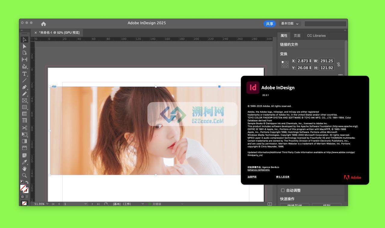The image size is (385, 228).
Task: Click the fill color swatch in toolbox
Action: 23,188
